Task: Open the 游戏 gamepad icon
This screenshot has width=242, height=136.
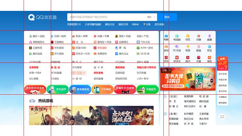Action: click(x=166, y=47)
